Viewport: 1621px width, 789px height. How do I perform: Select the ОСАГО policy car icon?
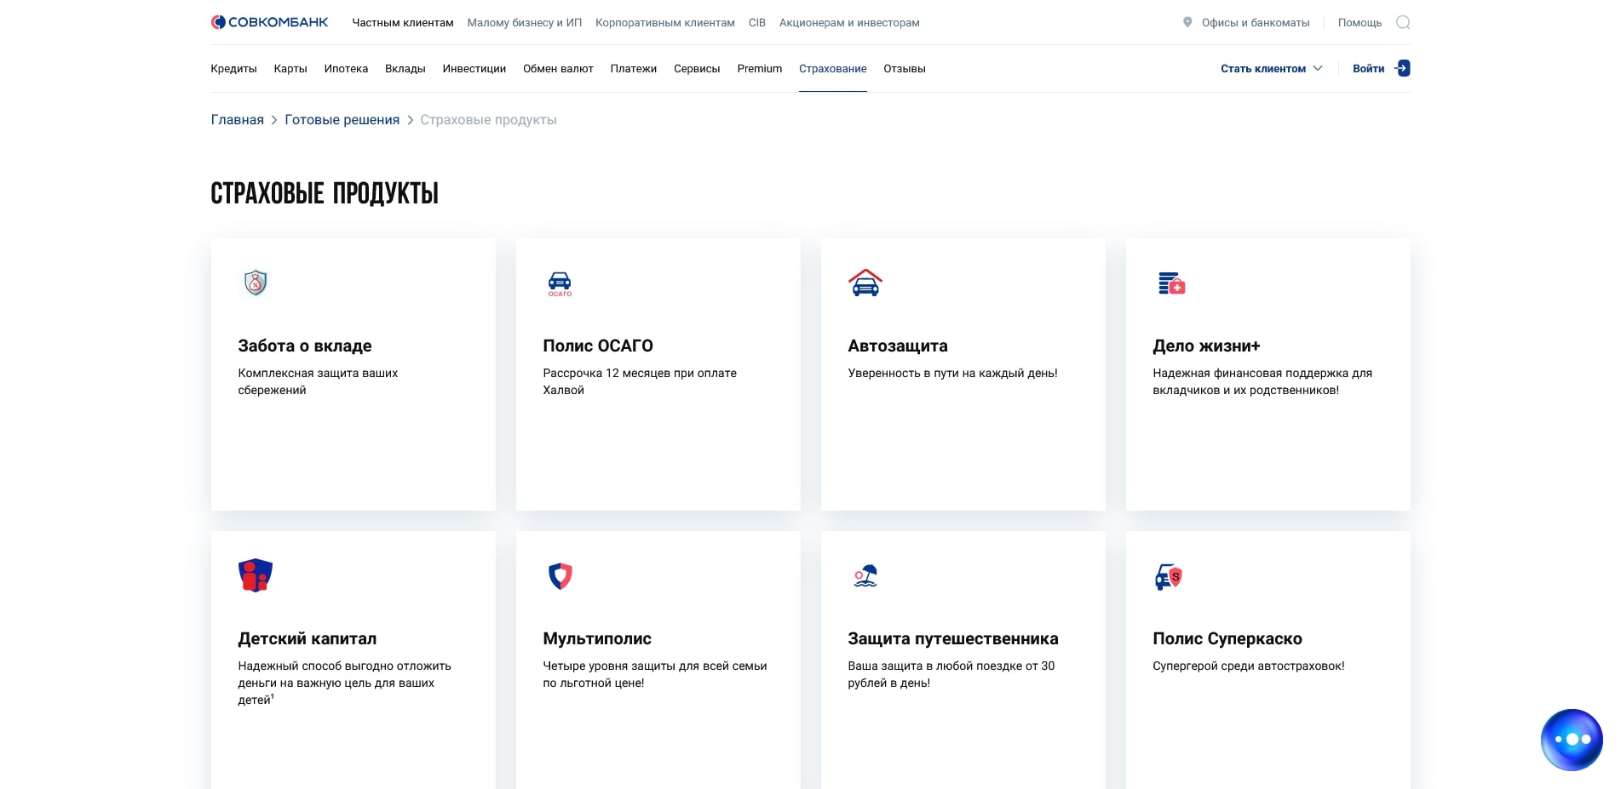(560, 283)
